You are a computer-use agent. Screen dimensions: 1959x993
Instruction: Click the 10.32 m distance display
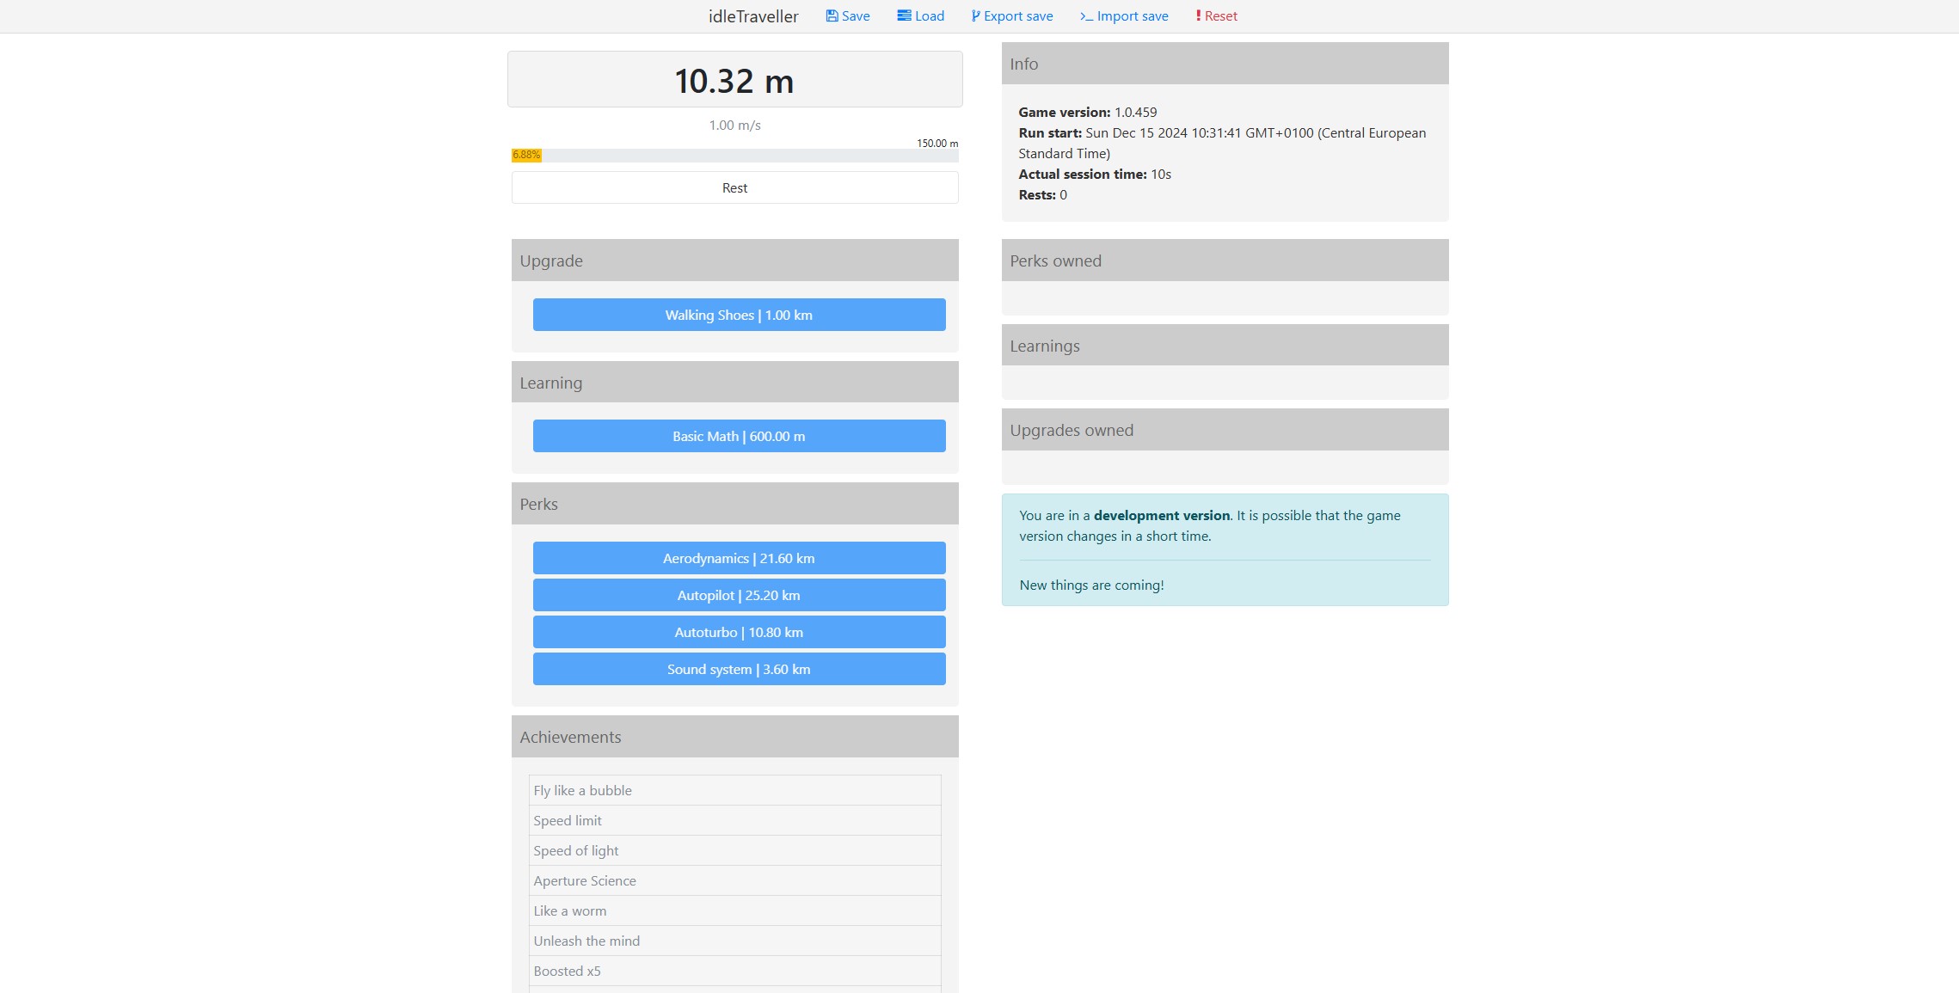pos(735,79)
